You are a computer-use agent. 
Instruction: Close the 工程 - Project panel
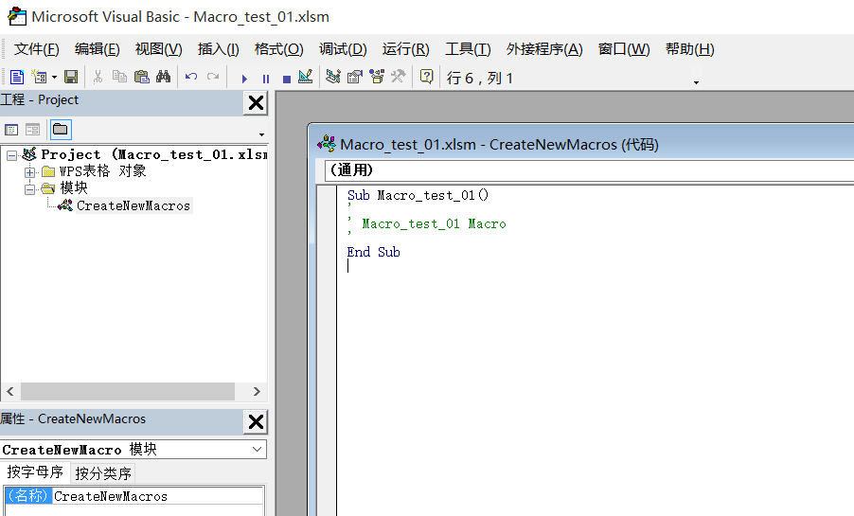pos(256,103)
